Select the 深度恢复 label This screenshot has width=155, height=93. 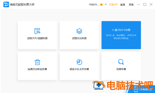click(x=121, y=69)
